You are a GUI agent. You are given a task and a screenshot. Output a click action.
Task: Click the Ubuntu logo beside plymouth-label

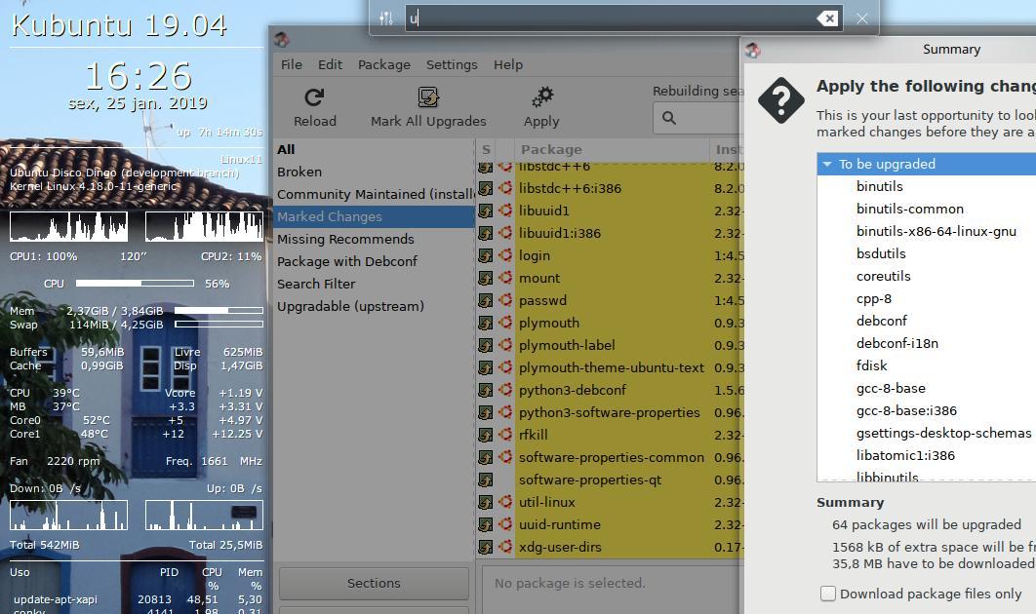(x=505, y=345)
